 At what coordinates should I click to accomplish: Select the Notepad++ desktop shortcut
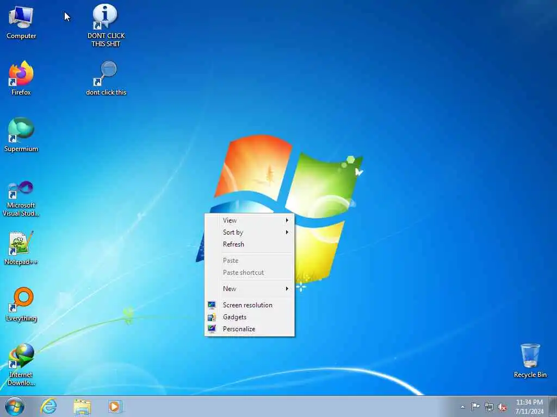21,248
